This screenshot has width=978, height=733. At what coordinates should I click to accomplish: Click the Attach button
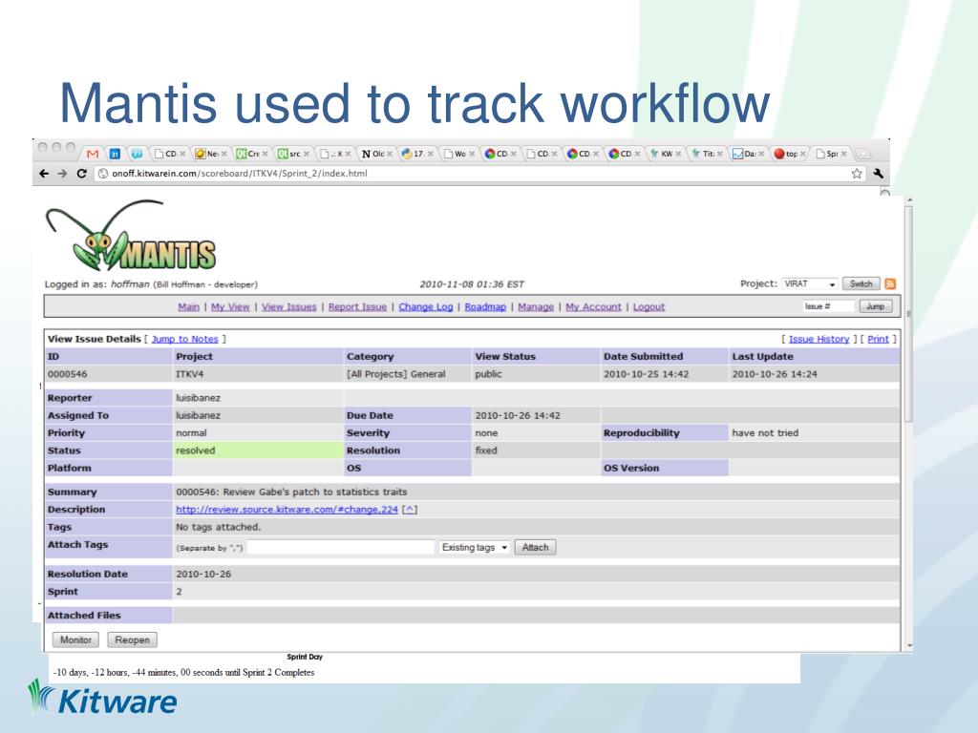pos(535,547)
